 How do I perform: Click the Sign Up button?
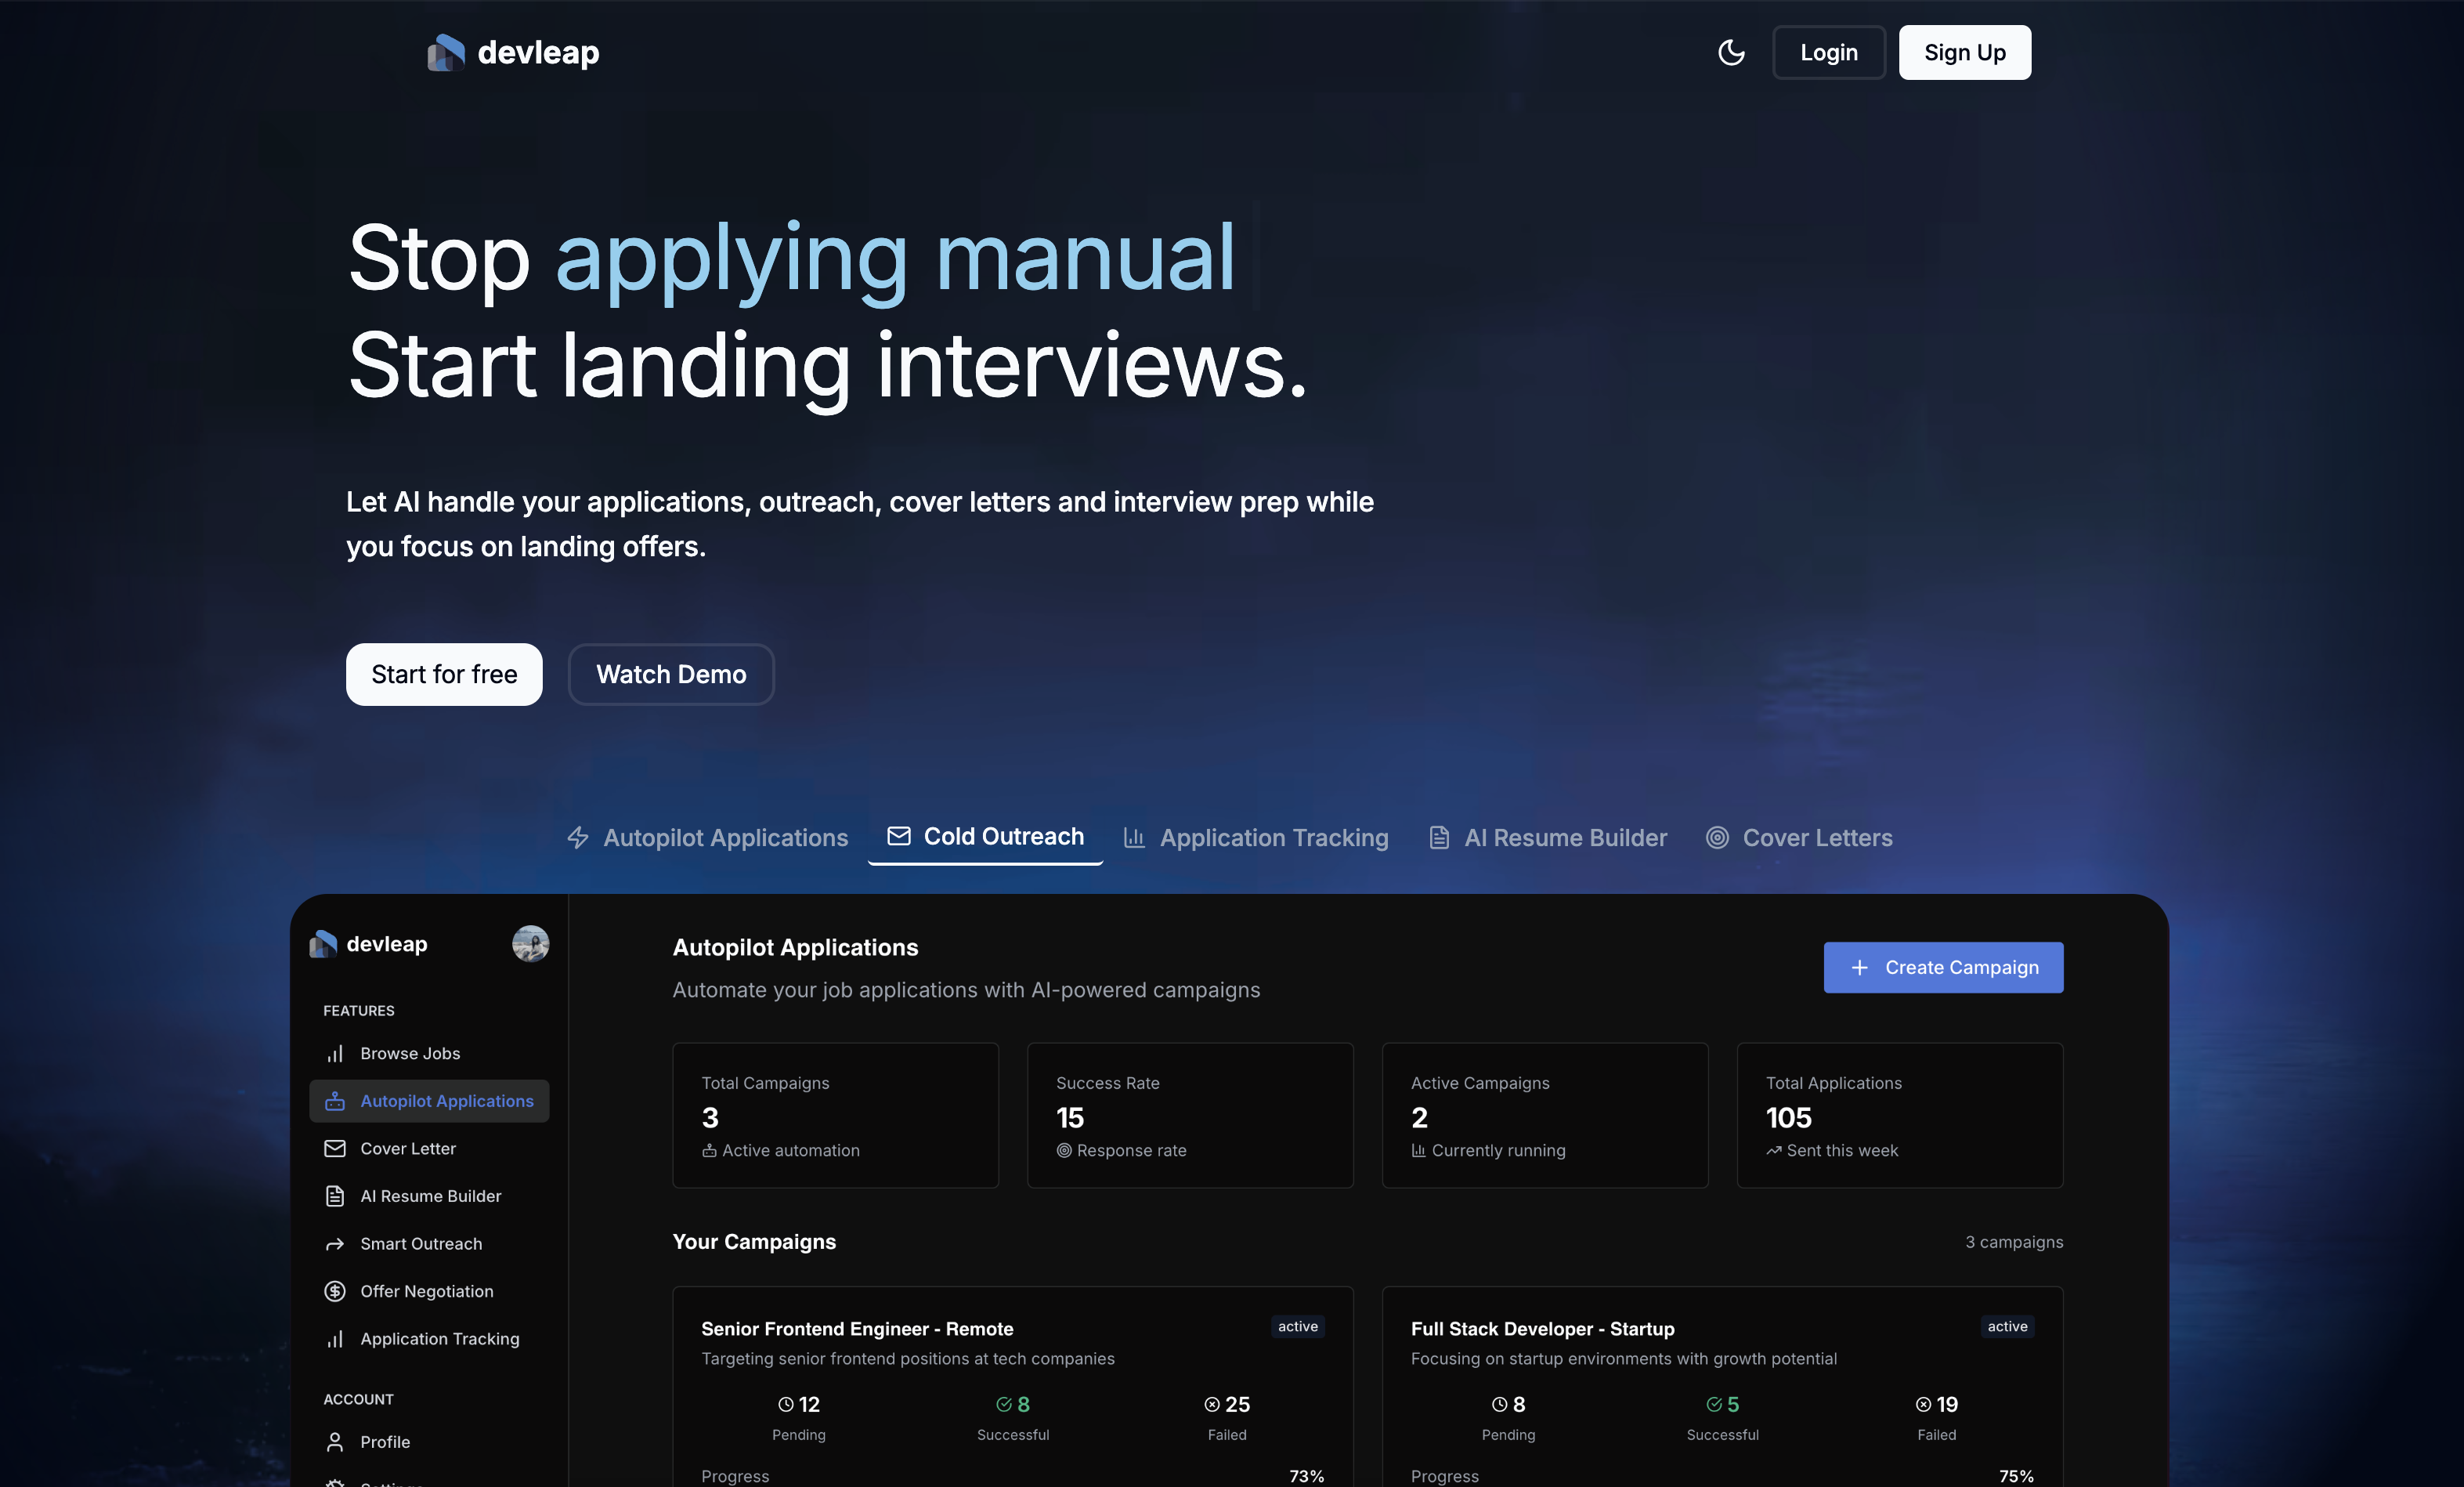tap(1964, 53)
